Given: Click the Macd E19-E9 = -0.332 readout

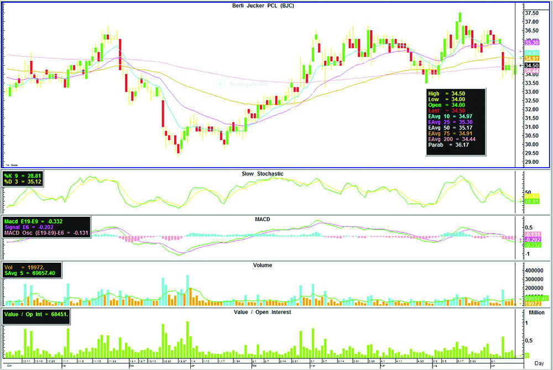Looking at the screenshot, I should point(34,222).
